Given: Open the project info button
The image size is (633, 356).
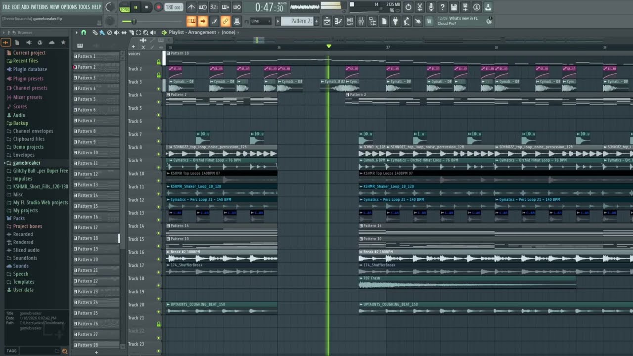Looking at the screenshot, I should tap(477, 7).
